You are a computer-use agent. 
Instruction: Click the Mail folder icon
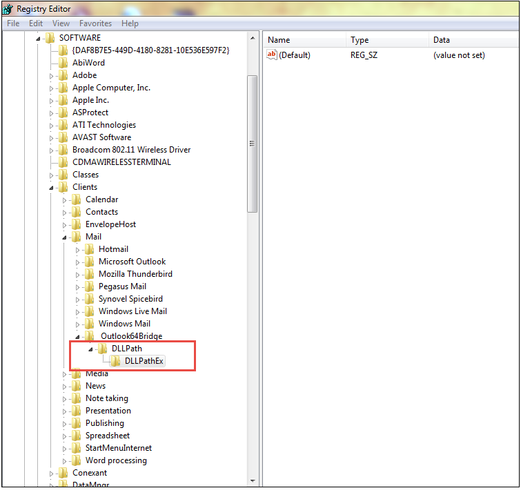click(x=77, y=237)
